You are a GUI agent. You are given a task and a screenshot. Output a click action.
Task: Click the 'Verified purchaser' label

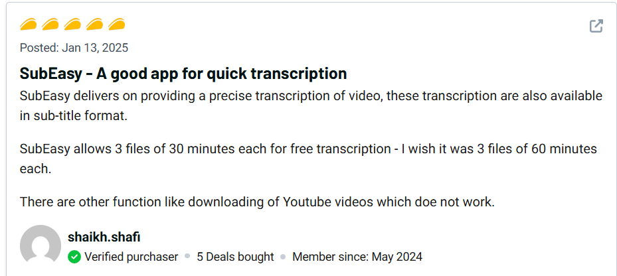(x=131, y=257)
